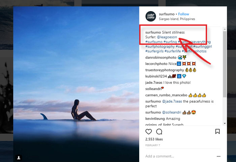The width and height of the screenshot is (236, 162).
Task: Open danrobinsonphoto commenter profile
Action: pos(161,57)
